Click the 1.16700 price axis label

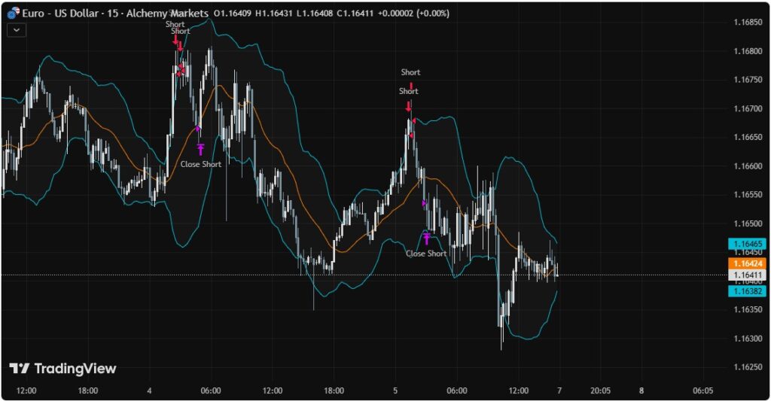point(748,108)
